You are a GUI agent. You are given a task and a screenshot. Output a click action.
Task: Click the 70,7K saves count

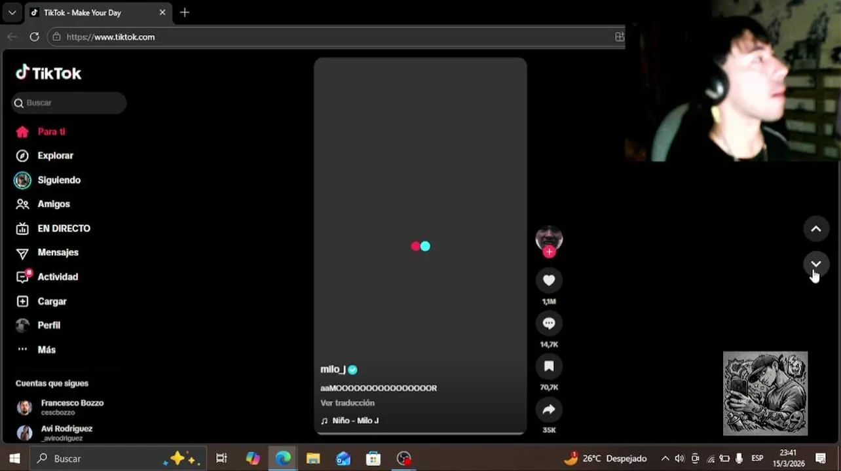point(549,387)
